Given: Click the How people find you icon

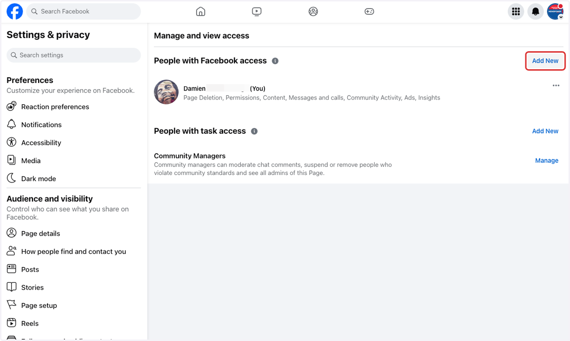Looking at the screenshot, I should pyautogui.click(x=11, y=251).
